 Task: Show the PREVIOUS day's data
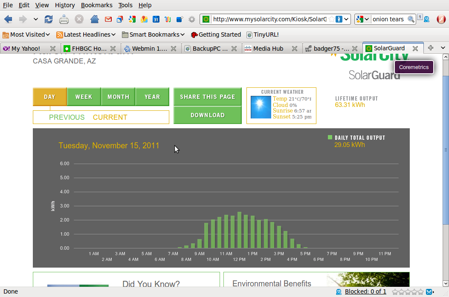click(x=67, y=117)
